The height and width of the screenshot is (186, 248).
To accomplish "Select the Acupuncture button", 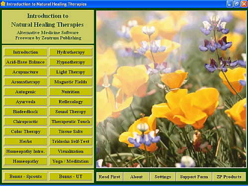I will [x=26, y=72].
